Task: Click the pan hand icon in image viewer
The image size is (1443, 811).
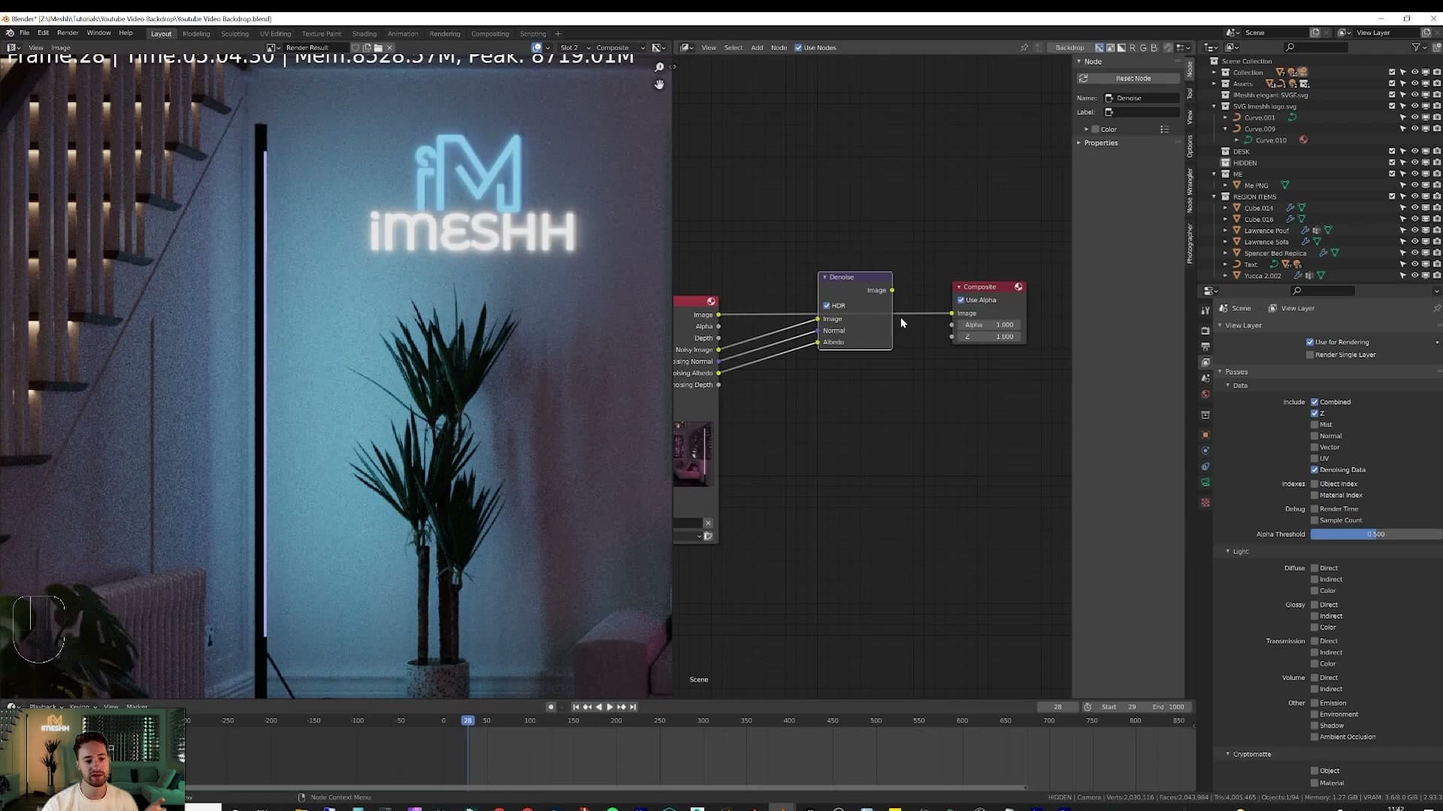Action: 659,85
